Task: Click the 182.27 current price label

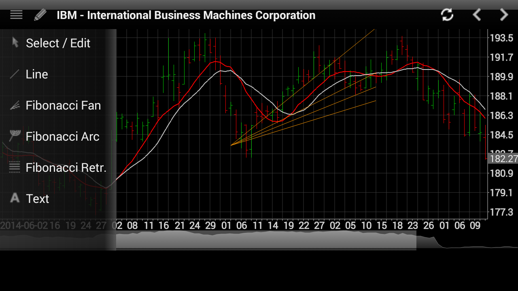Action: pos(503,159)
